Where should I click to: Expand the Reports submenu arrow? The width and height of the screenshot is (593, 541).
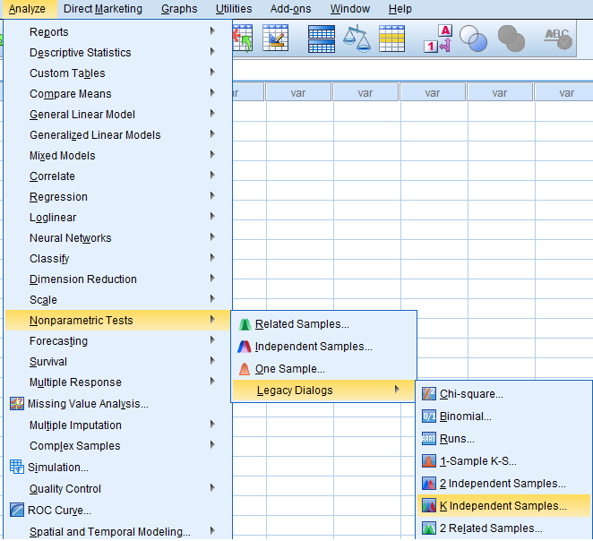click(x=212, y=31)
